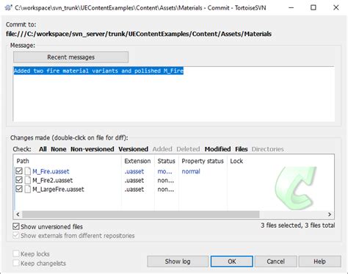Click the 'mo...' status of M_Fire.uasset
The image size is (348, 274).
[x=164, y=171]
